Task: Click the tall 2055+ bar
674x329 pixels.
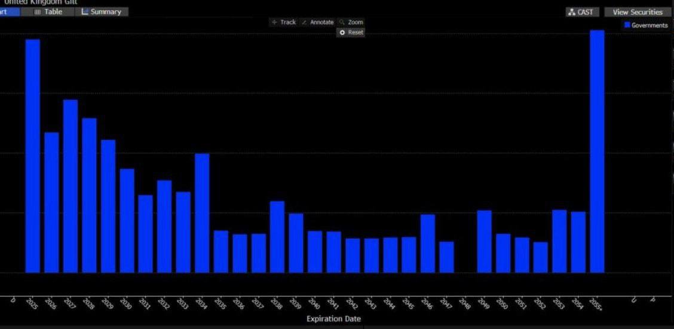Action: (x=597, y=151)
